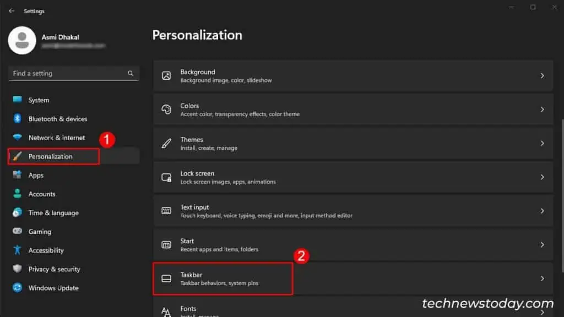Click the Time & language globe icon

(x=17, y=212)
